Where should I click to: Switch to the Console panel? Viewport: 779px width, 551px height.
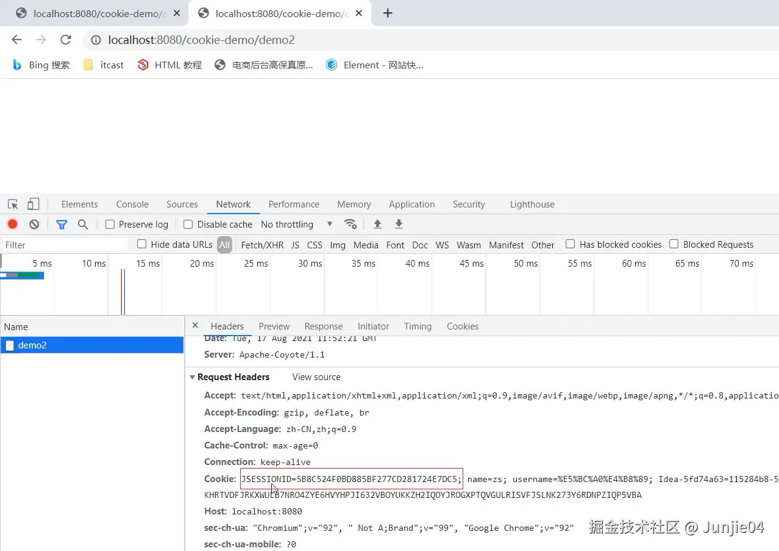click(x=132, y=204)
